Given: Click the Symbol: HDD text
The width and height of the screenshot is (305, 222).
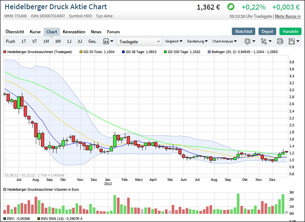Looking at the screenshot, I should (x=80, y=16).
